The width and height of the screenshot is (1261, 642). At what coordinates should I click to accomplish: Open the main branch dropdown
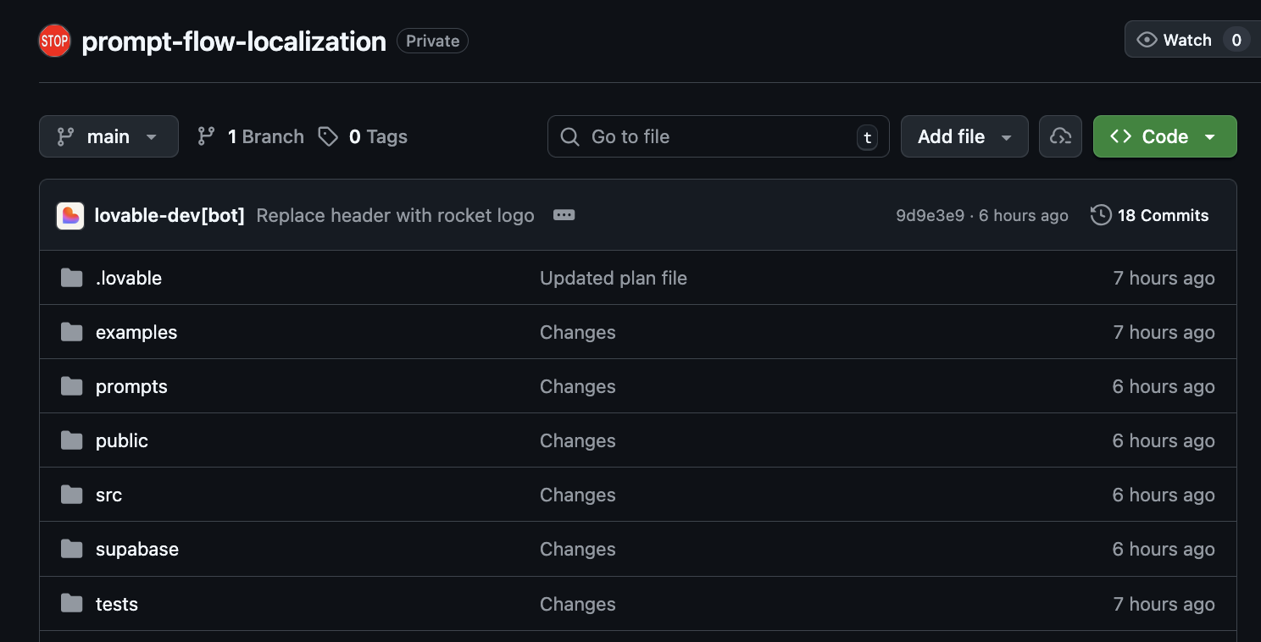108,136
